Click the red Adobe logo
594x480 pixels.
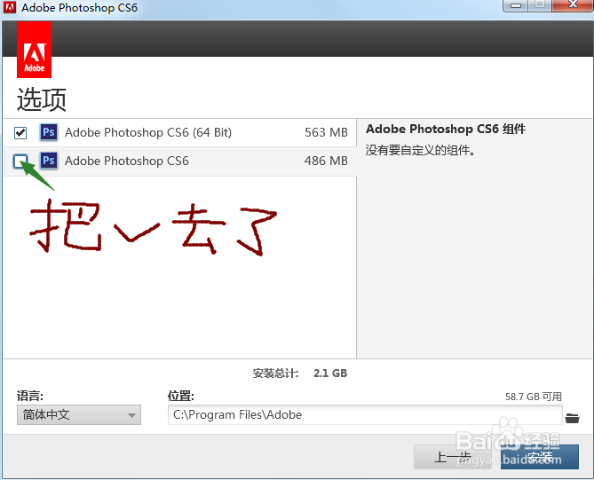click(34, 50)
